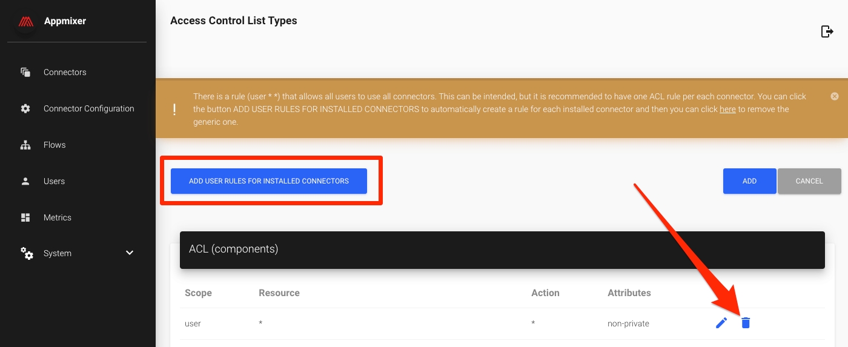
Task: Click the blue ADD button
Action: click(x=749, y=181)
